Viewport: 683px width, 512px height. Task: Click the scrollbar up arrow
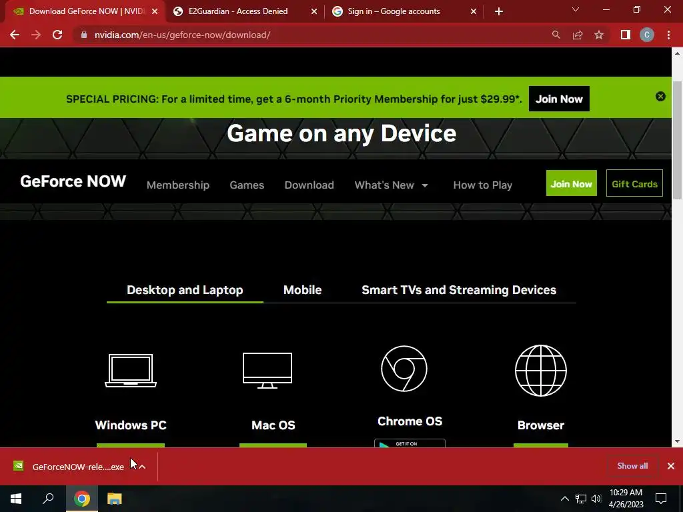[x=678, y=53]
